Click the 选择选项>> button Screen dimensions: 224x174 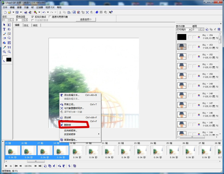pyautogui.click(x=86, y=19)
